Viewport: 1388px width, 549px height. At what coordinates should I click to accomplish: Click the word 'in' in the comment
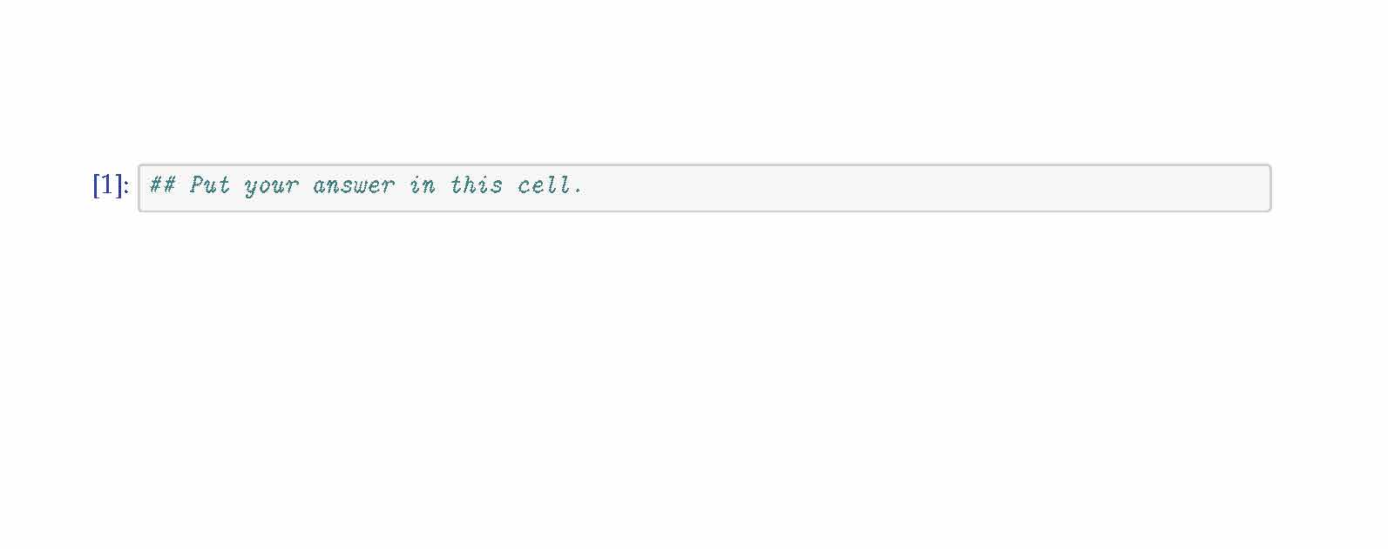(422, 185)
